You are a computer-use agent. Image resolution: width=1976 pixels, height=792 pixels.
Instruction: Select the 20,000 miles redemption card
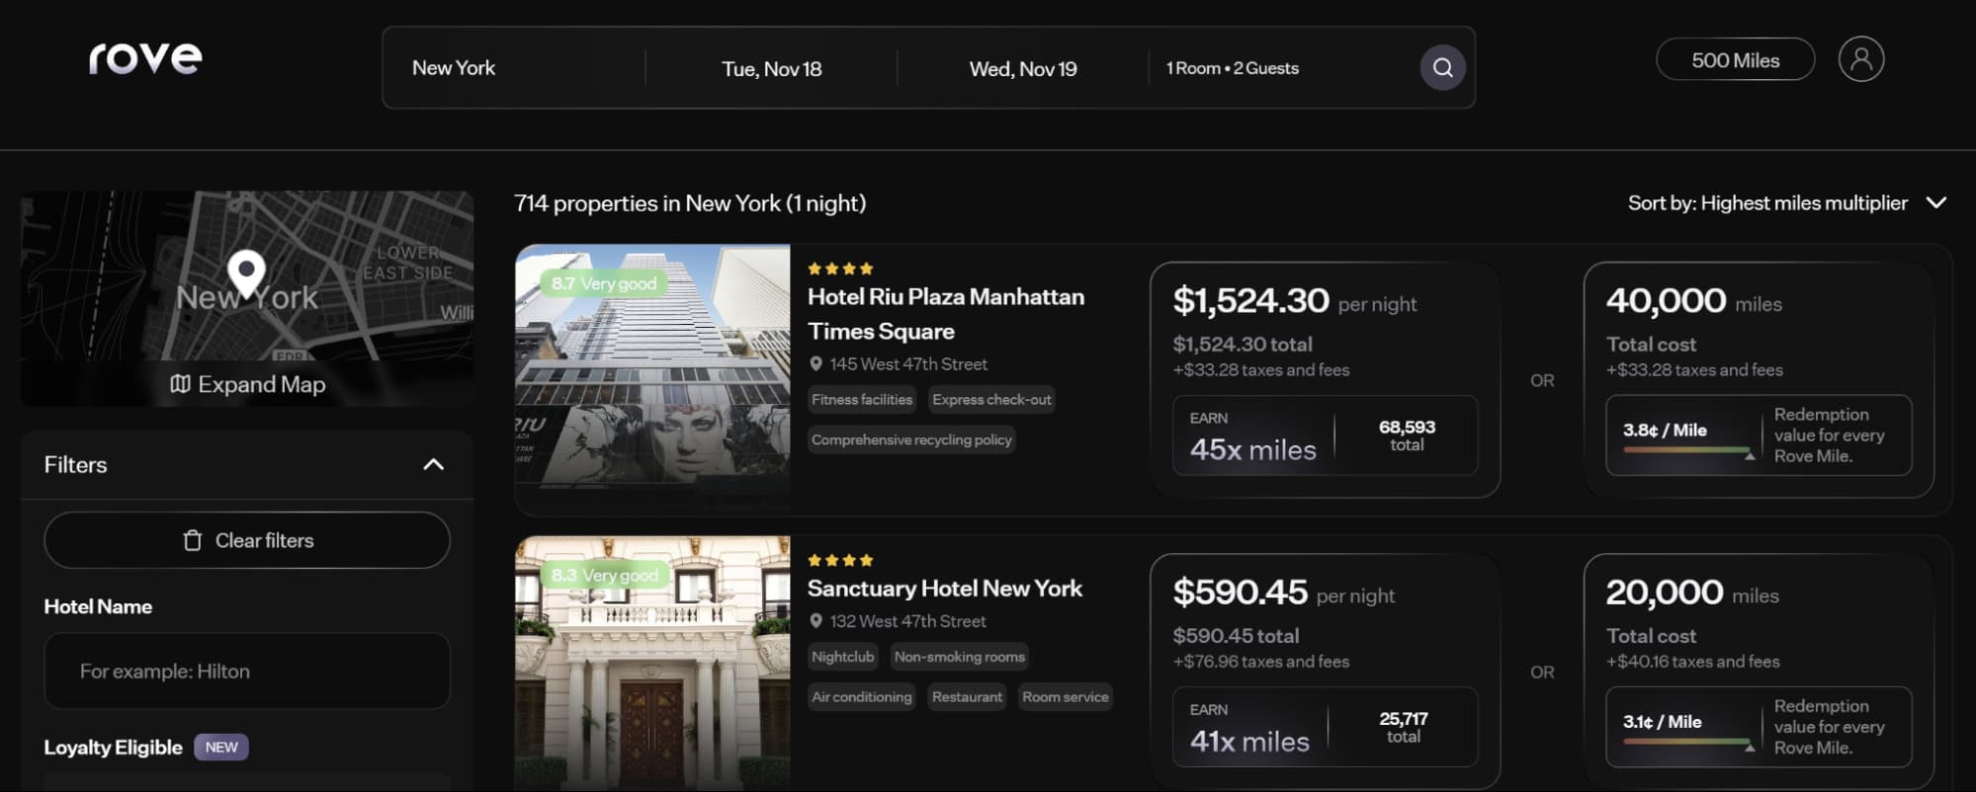click(1759, 672)
